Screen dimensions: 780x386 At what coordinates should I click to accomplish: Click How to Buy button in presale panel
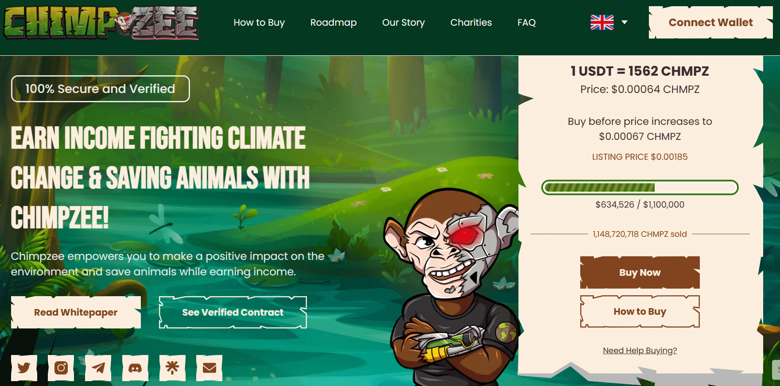point(640,312)
